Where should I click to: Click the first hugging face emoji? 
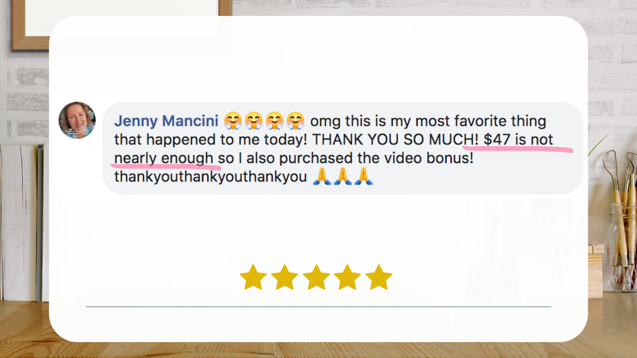232,121
